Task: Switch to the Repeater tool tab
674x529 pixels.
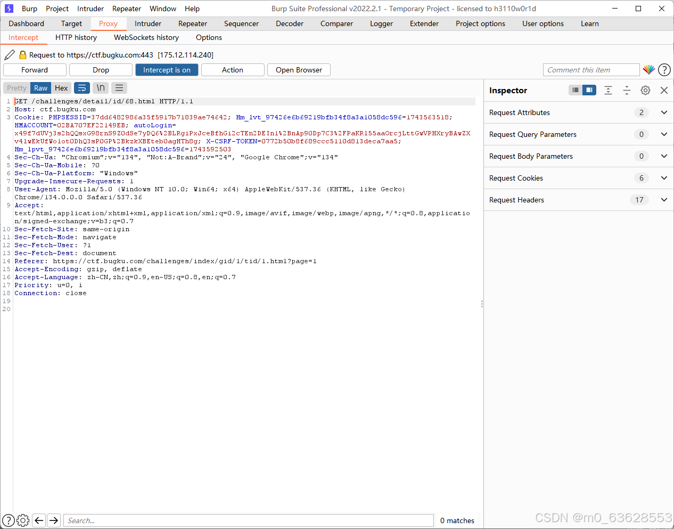Action: pos(193,23)
